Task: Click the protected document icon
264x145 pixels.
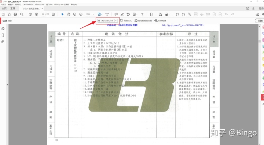Action: point(160,14)
